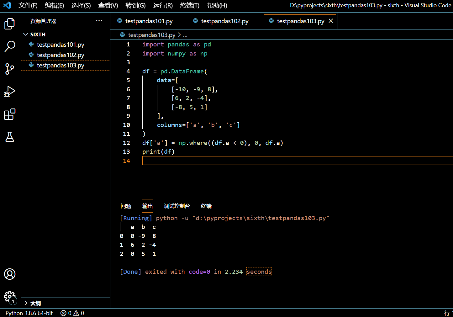Click breadcrumb Python file icon
The width and height of the screenshot is (453, 317).
123,35
